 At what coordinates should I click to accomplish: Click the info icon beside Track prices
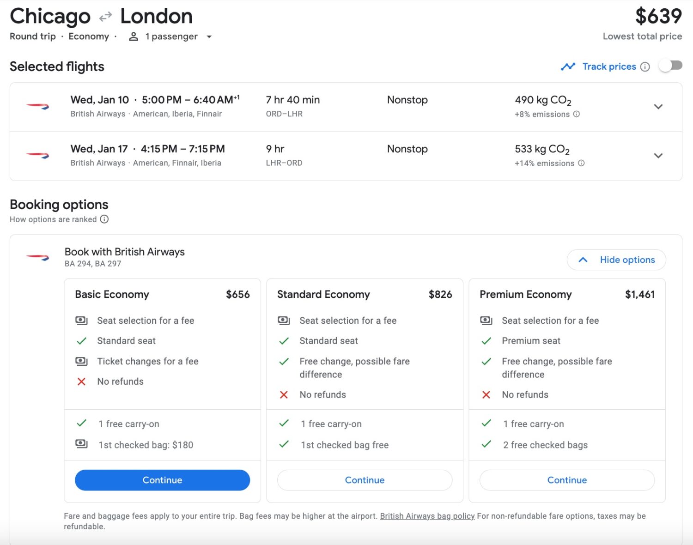pyautogui.click(x=645, y=67)
